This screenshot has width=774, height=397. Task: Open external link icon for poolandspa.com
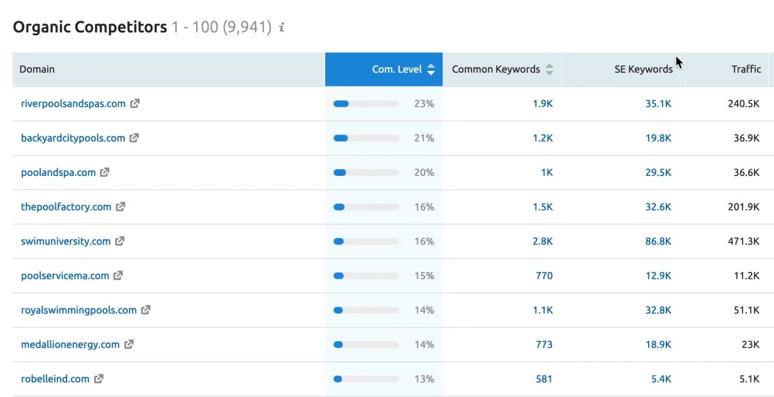tap(104, 172)
